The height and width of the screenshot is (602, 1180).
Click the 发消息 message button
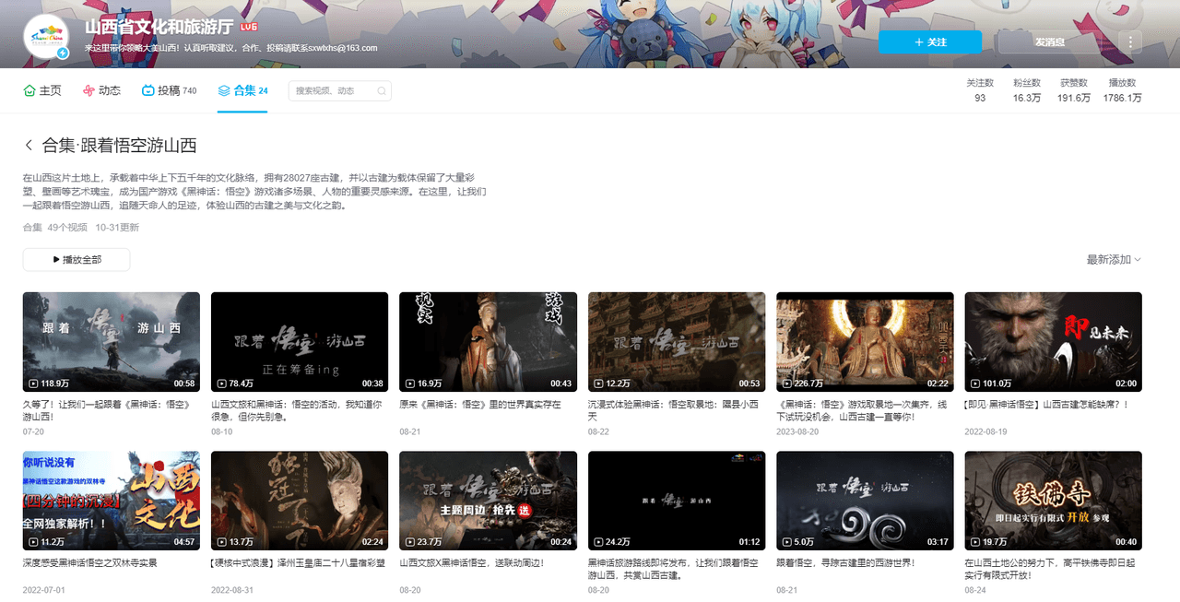(1049, 41)
